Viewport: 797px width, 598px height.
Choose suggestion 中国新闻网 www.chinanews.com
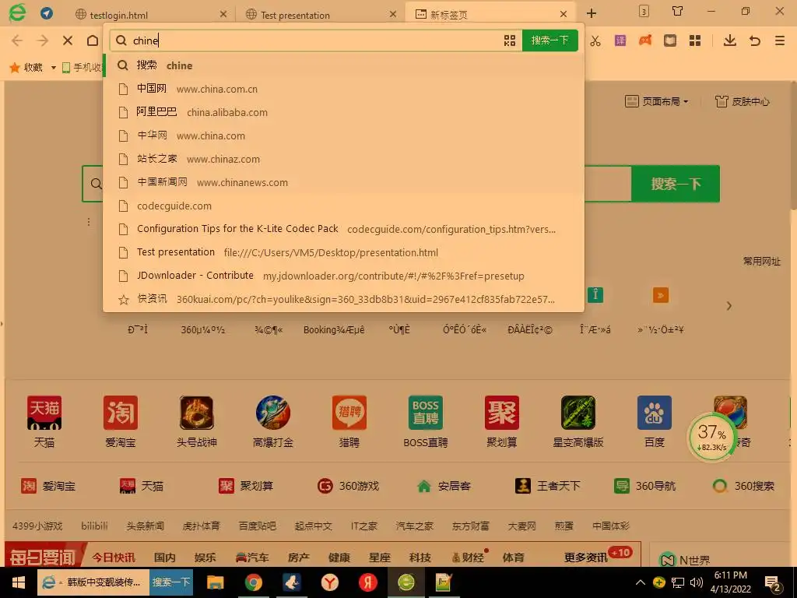(x=343, y=182)
